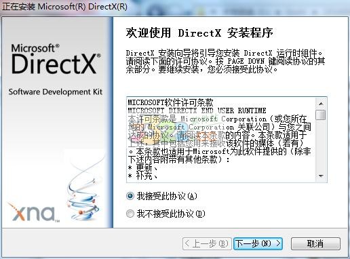Click the '取消' cancel button

pos(315,243)
